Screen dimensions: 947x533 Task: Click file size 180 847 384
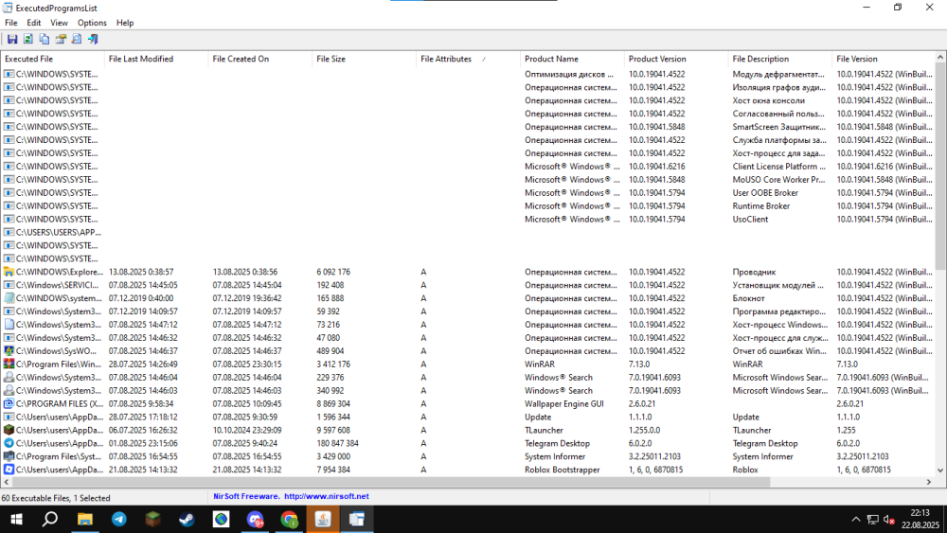338,443
